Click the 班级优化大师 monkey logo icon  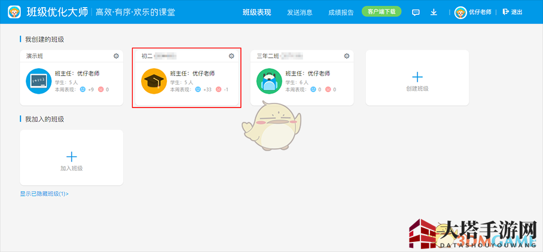(x=14, y=12)
